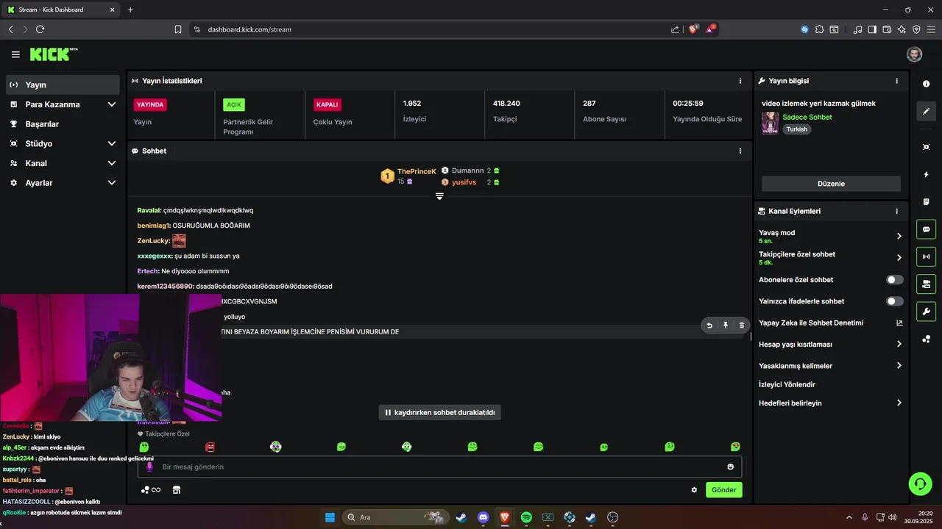The height and width of the screenshot is (529, 942).
Task: Open the hamburger menu next to Kick logo
Action: 15,54
